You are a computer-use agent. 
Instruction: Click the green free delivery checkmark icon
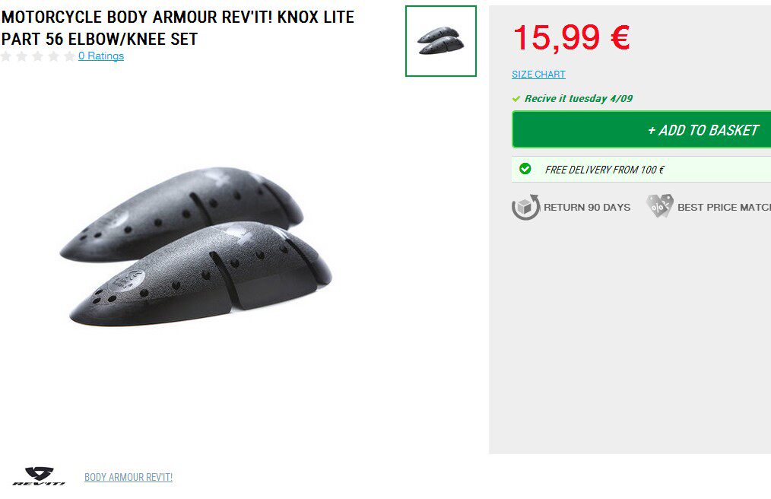pyautogui.click(x=525, y=169)
